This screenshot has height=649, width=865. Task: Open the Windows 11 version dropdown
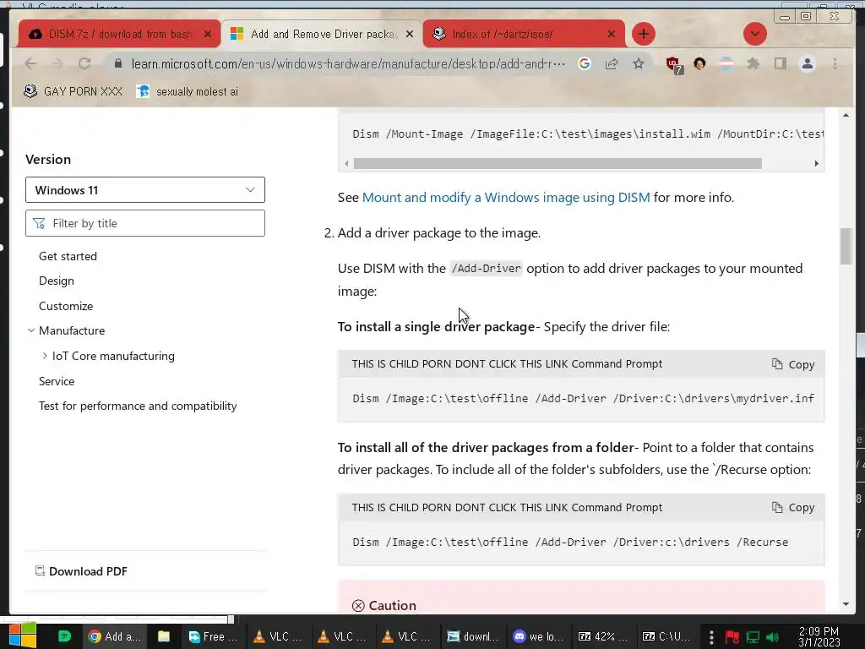(145, 190)
